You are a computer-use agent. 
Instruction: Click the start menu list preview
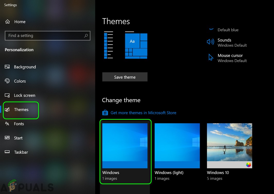(x=109, y=45)
